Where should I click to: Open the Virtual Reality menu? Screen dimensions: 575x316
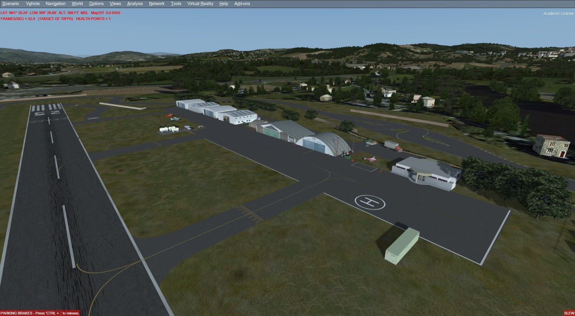pyautogui.click(x=200, y=4)
